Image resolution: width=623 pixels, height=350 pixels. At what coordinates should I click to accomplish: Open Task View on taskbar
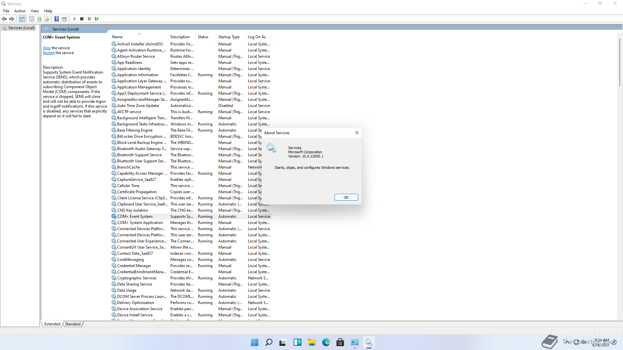click(283, 342)
